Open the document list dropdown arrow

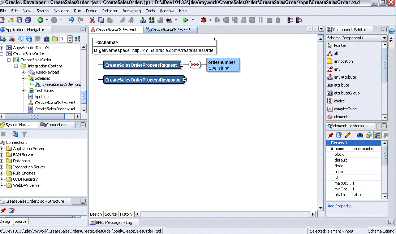[x=321, y=29]
